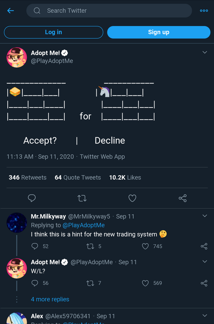Click the back arrow icon
Viewport: 214px width, 324px height.
(x=10, y=11)
